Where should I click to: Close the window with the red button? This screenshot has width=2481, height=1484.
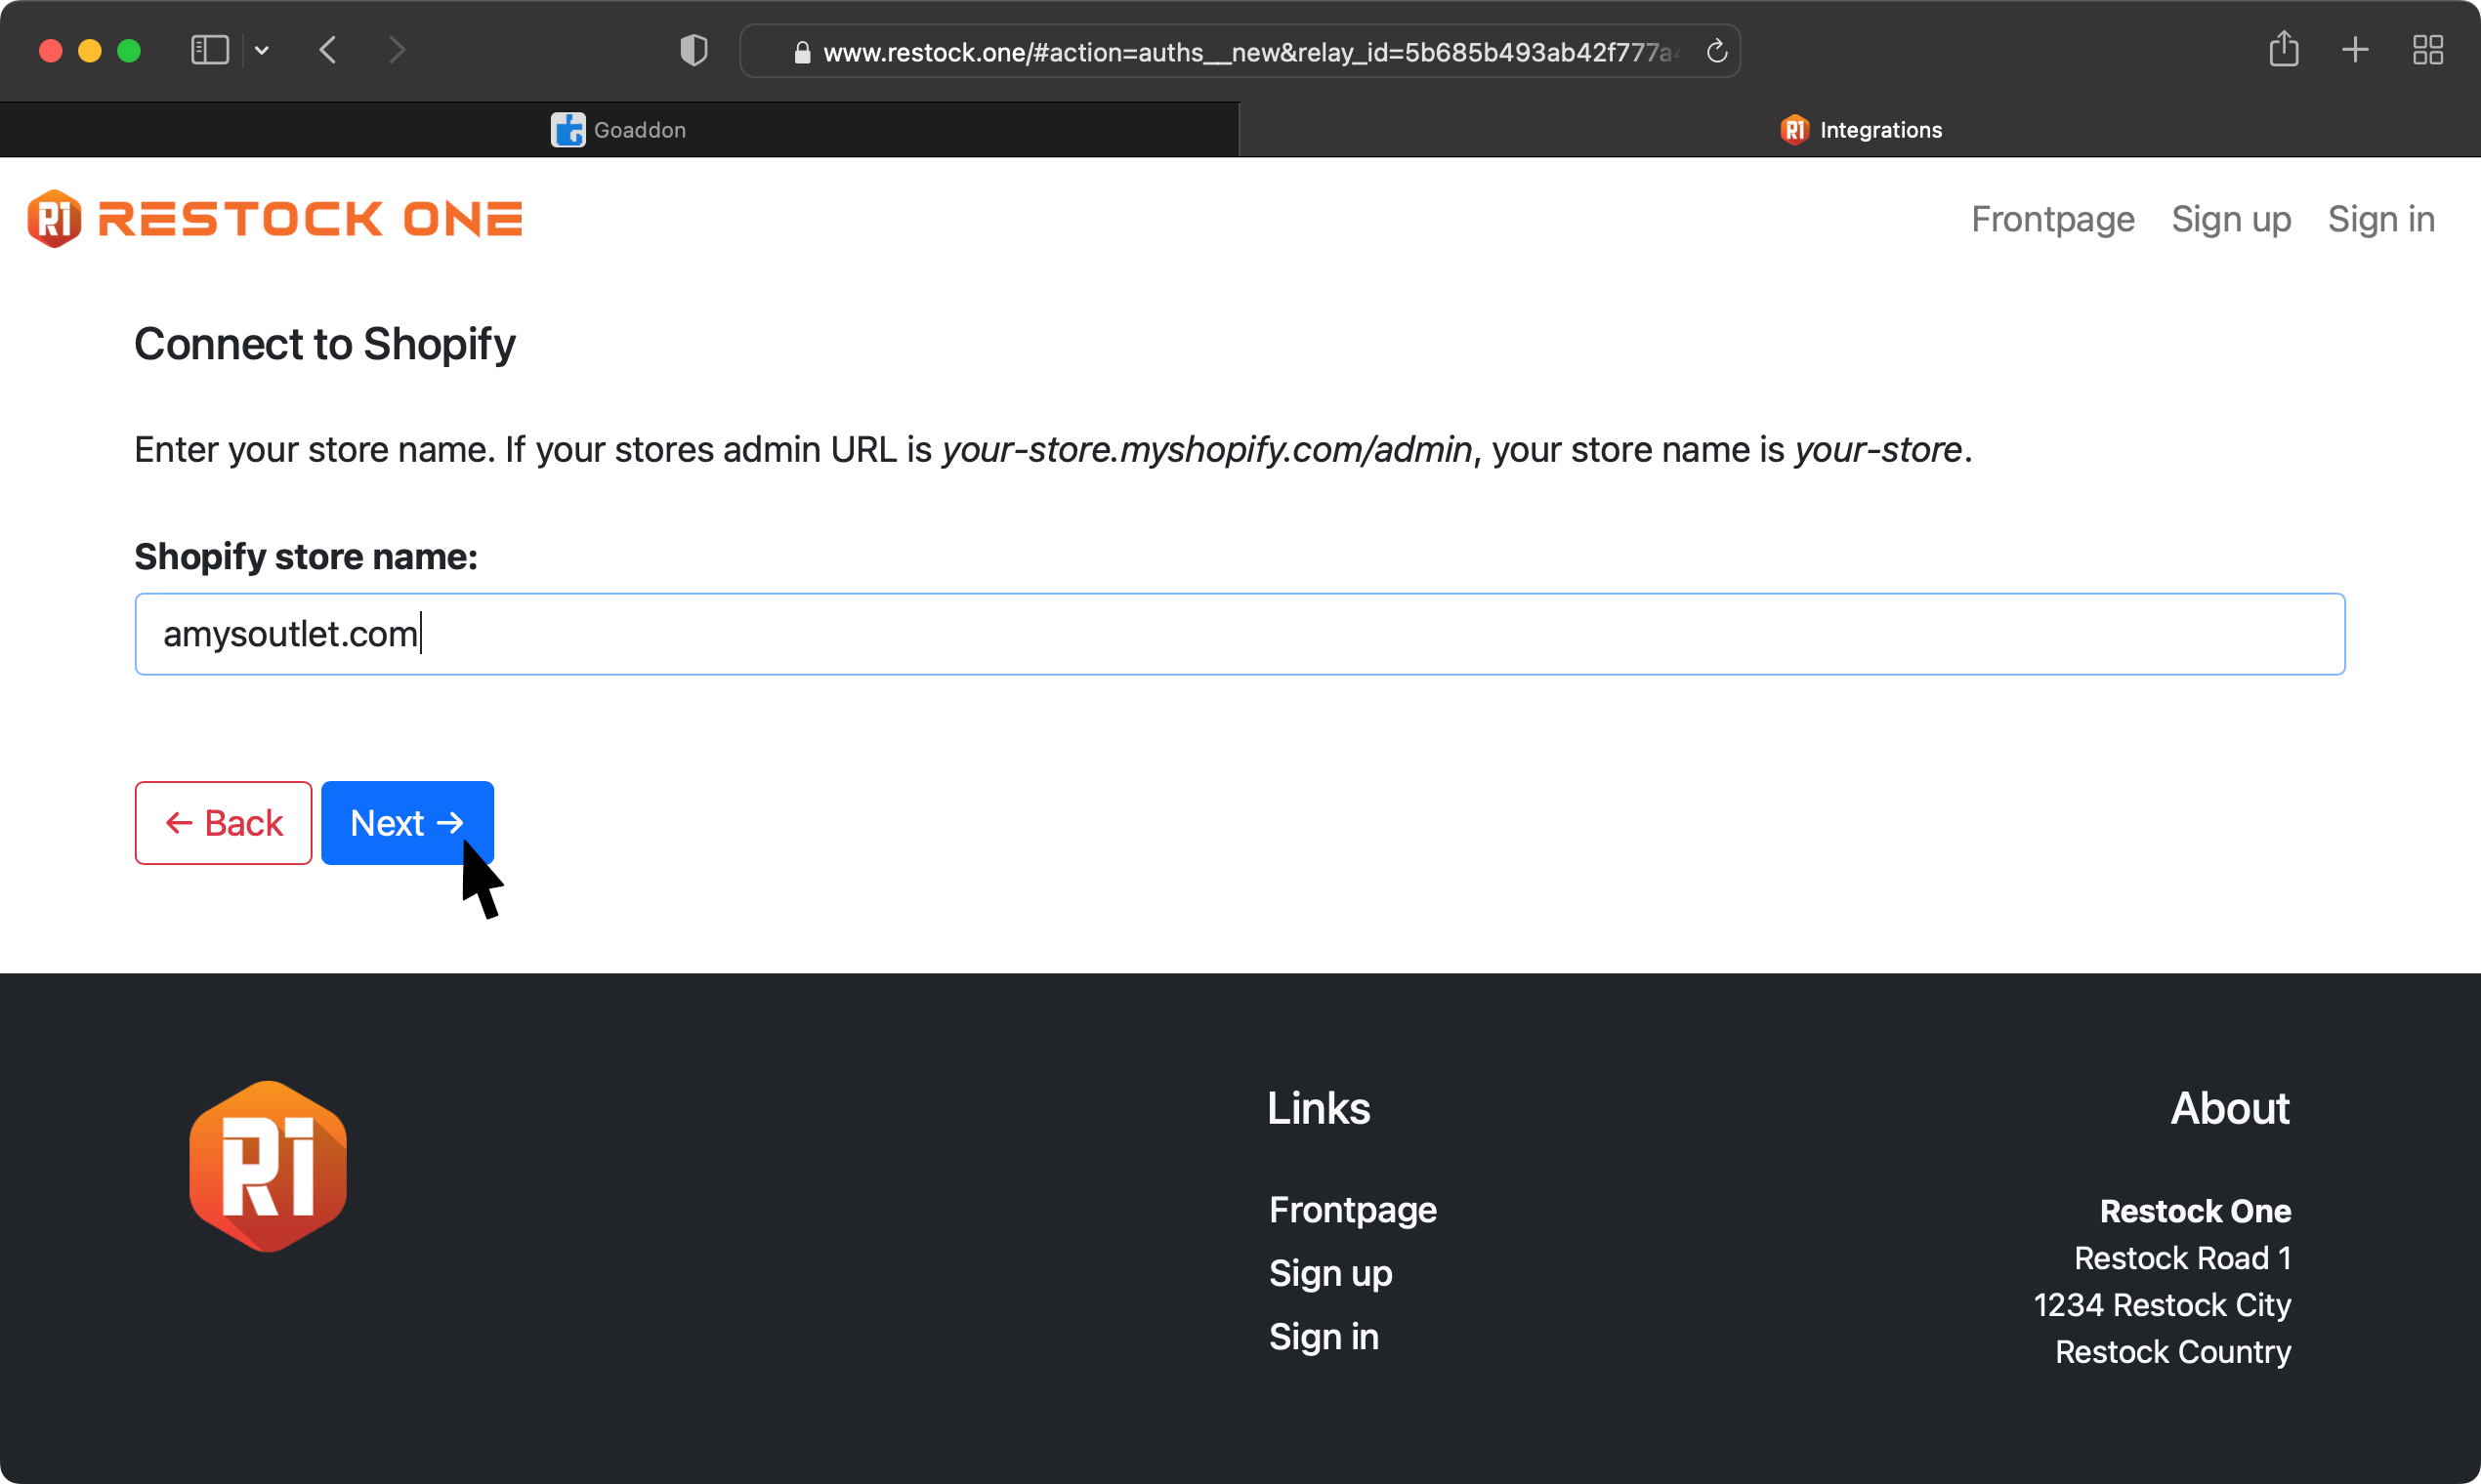[50, 50]
